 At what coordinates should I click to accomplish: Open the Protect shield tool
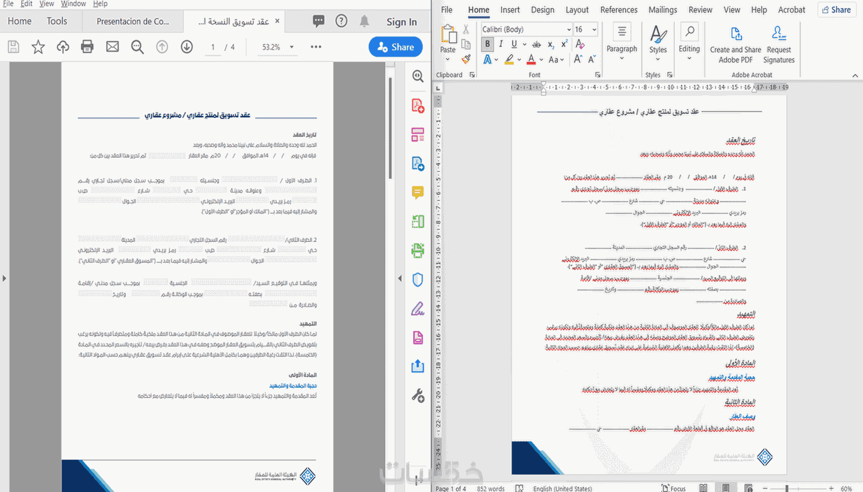418,279
